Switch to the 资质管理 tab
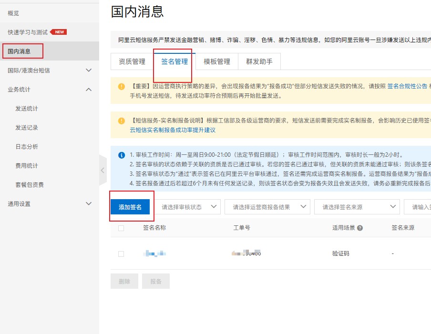Image resolution: width=431 pixels, height=334 pixels. coord(132,61)
